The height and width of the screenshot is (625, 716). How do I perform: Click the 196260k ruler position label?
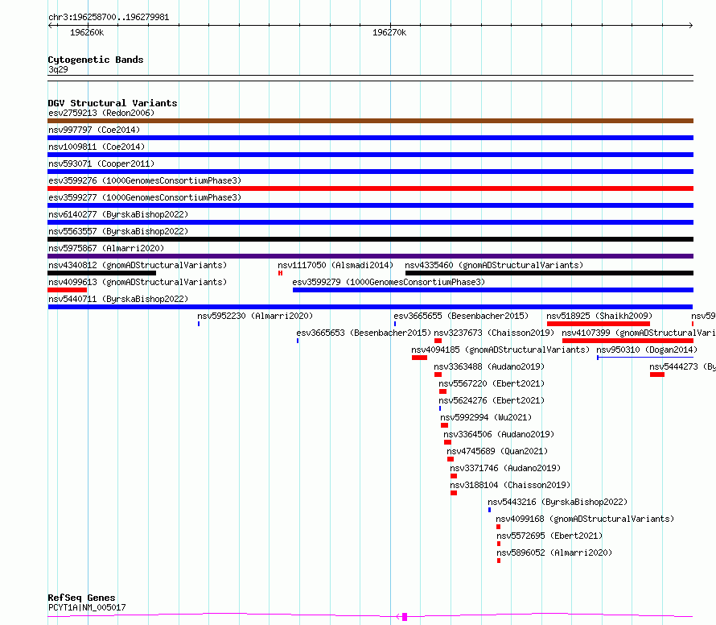click(x=87, y=32)
